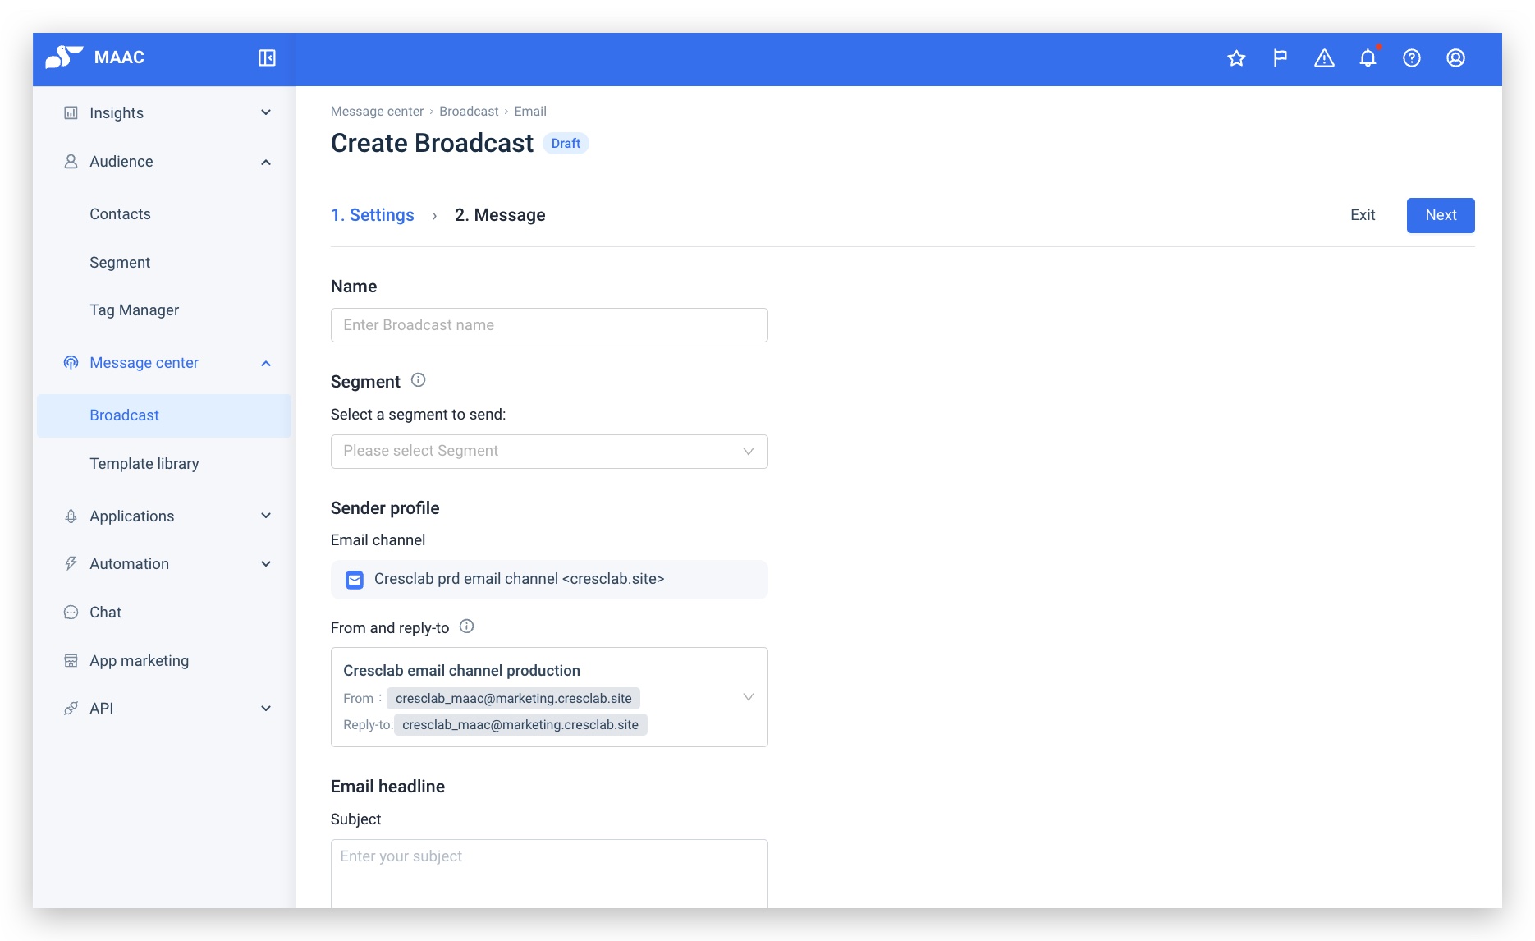Open Contacts in sidebar

[x=121, y=214]
